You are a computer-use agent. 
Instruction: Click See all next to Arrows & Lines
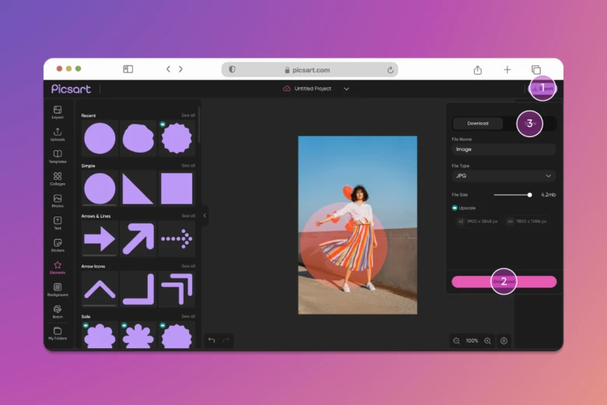[188, 216]
